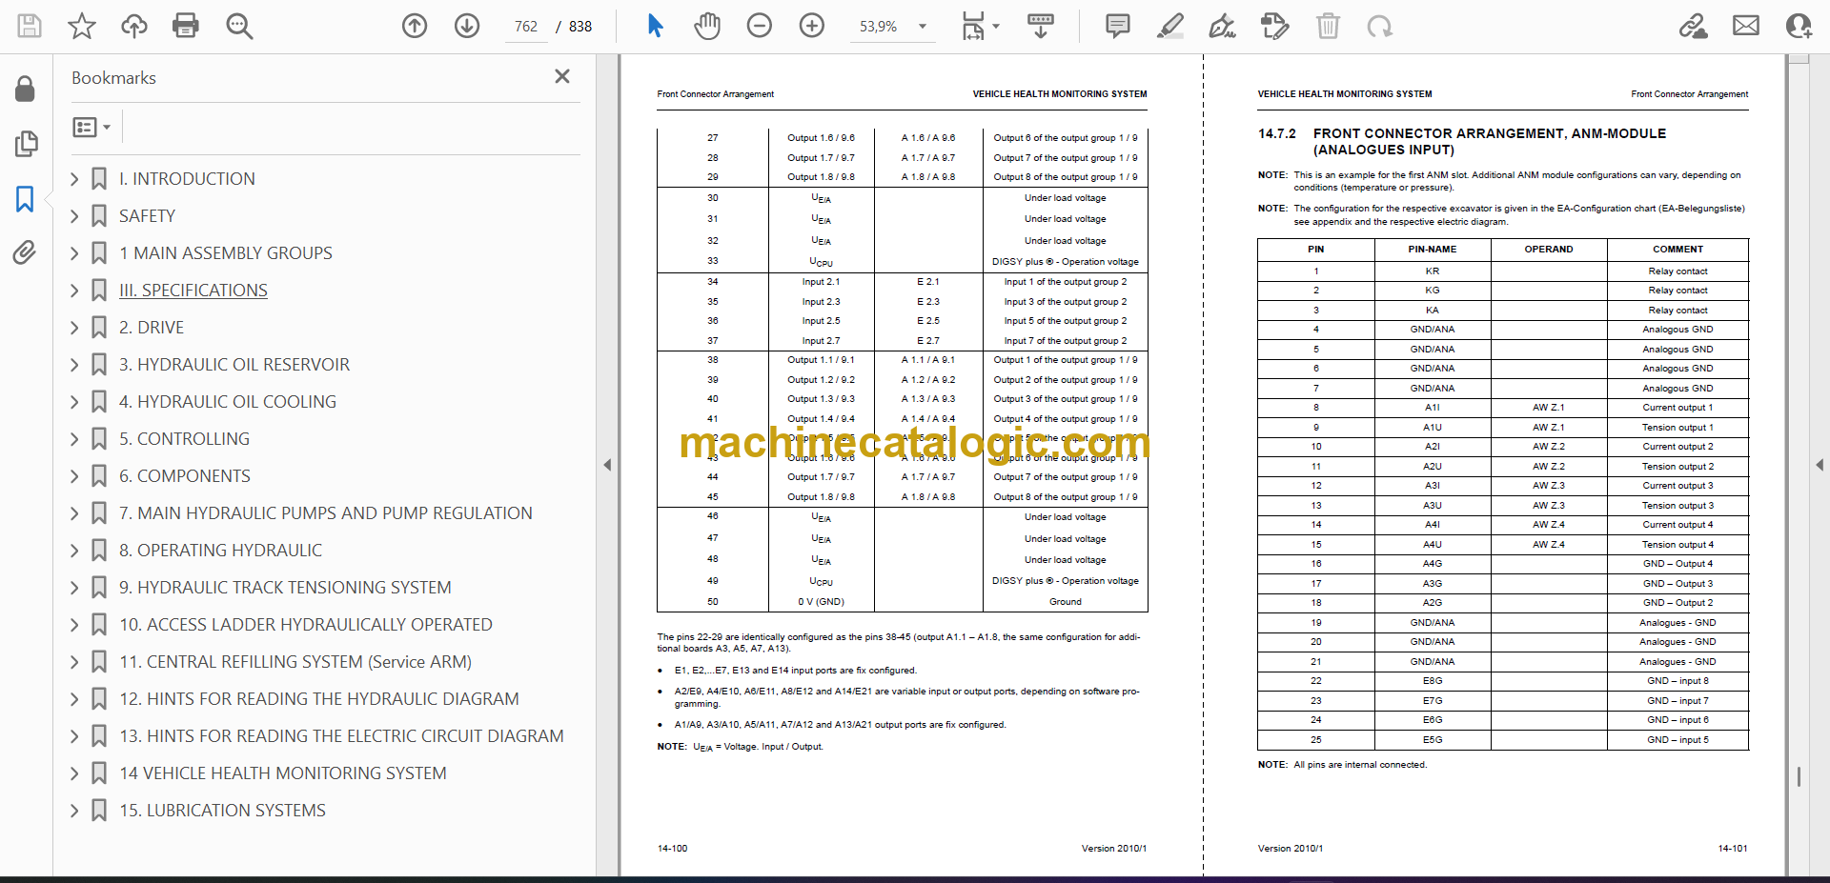Click page number 14-101 in footer

pos(1733,848)
